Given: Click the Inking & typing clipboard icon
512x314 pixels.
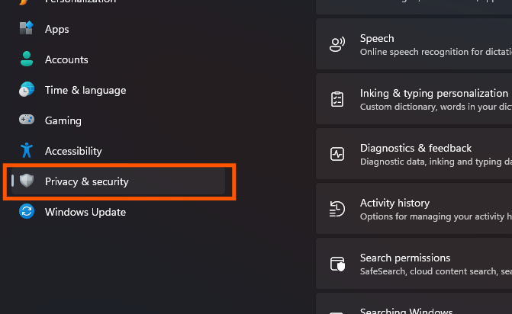Looking at the screenshot, I should pyautogui.click(x=337, y=99).
